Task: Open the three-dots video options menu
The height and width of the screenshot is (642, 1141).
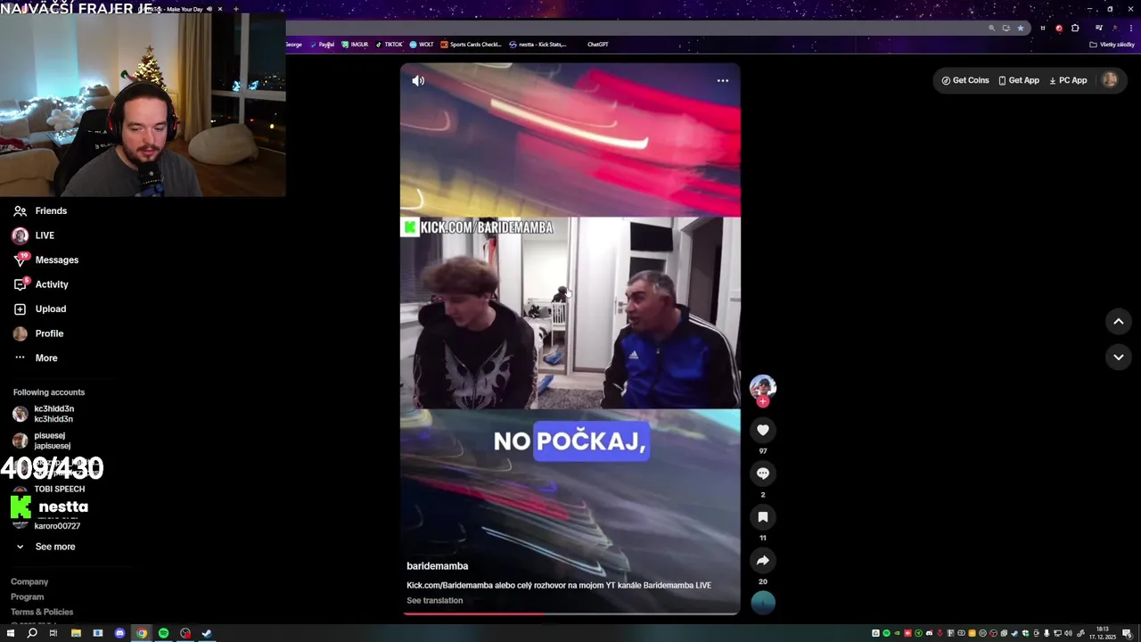Action: [x=723, y=80]
